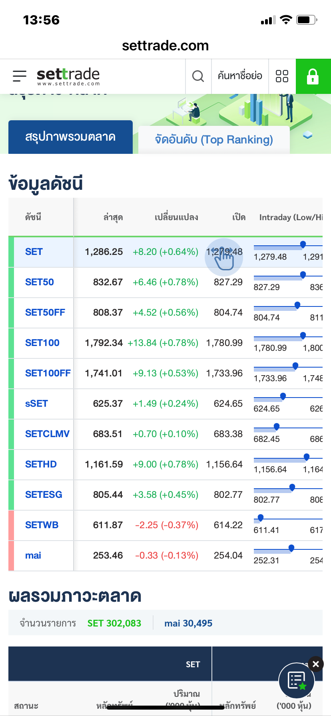
Task: Select the สรุปภาพรวมตลาด tab
Action: (x=70, y=137)
